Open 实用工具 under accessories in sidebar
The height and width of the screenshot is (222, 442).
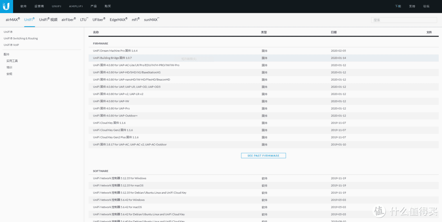click(x=12, y=61)
